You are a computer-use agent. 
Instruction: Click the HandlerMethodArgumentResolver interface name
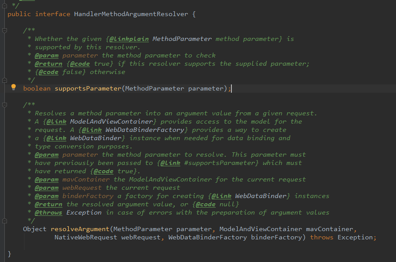tap(131, 14)
